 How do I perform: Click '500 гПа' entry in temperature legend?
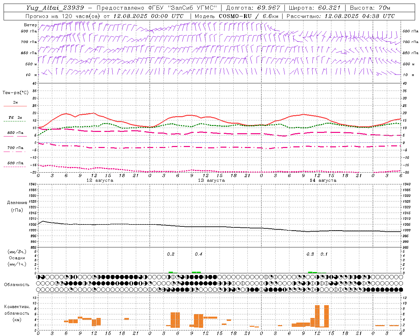tap(15, 163)
